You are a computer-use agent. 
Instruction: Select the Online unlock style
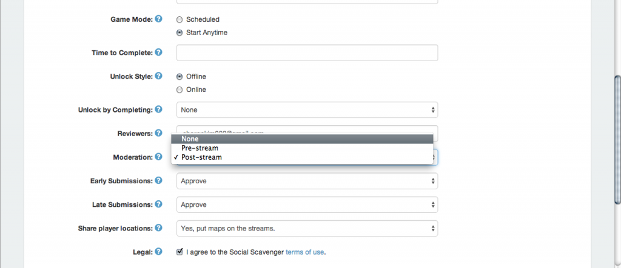[180, 90]
